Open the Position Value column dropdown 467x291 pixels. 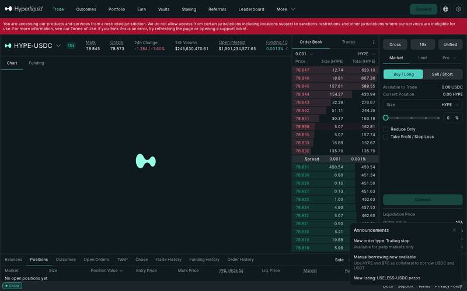pyautogui.click(x=107, y=271)
